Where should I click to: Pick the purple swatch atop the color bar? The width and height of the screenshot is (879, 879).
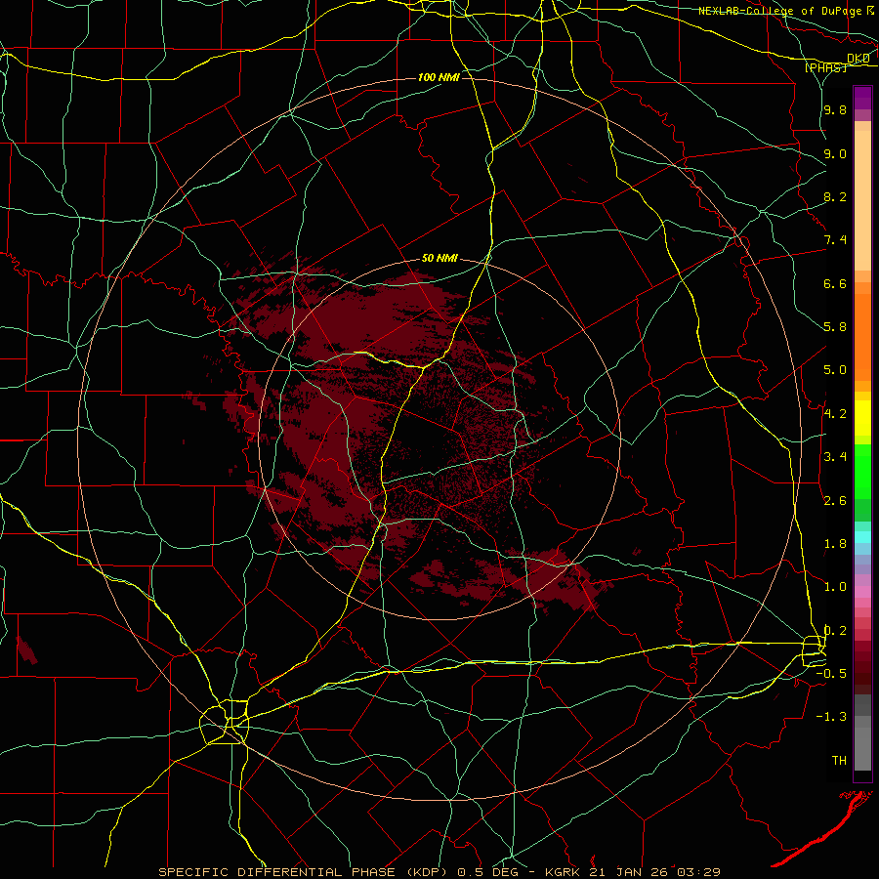pos(862,97)
